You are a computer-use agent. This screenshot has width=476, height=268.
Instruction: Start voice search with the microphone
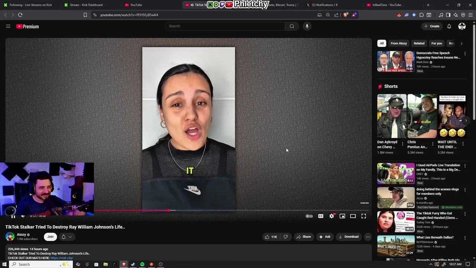[x=307, y=26]
